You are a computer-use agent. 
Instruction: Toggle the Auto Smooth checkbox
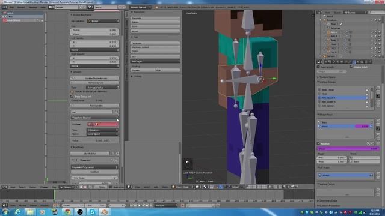click(x=318, y=67)
